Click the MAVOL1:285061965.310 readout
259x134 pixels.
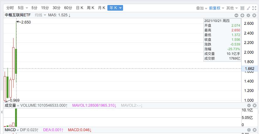pos(94,105)
